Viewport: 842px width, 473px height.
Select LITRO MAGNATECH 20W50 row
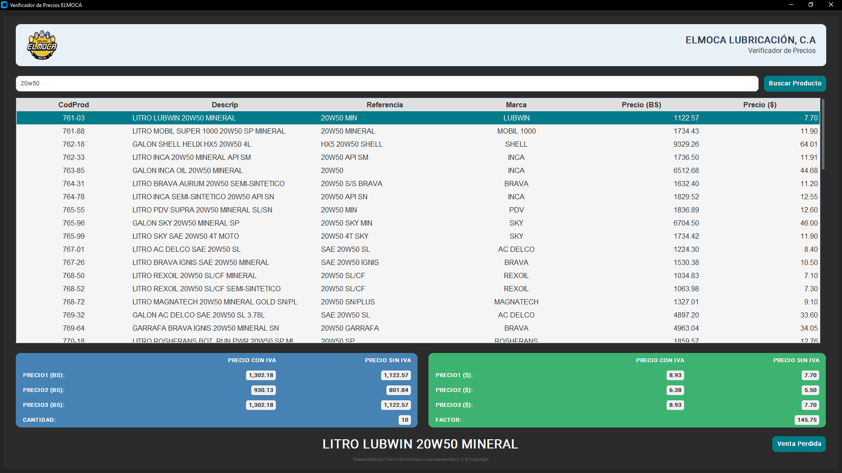[214, 302]
